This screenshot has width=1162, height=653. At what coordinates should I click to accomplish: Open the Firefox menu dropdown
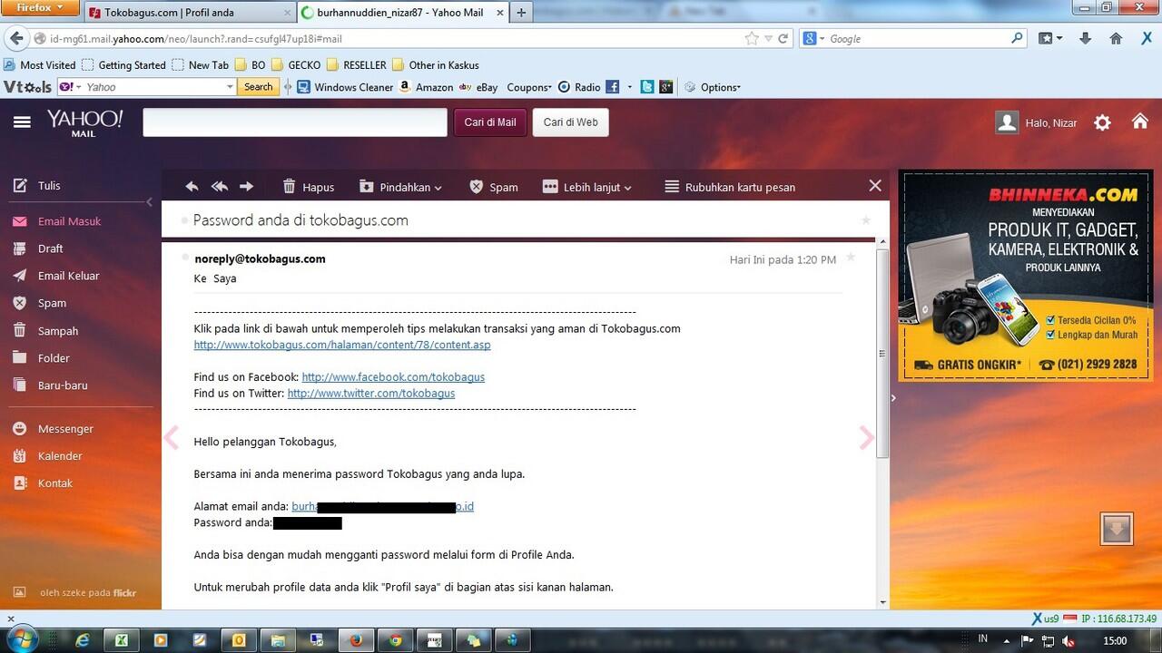pos(40,8)
